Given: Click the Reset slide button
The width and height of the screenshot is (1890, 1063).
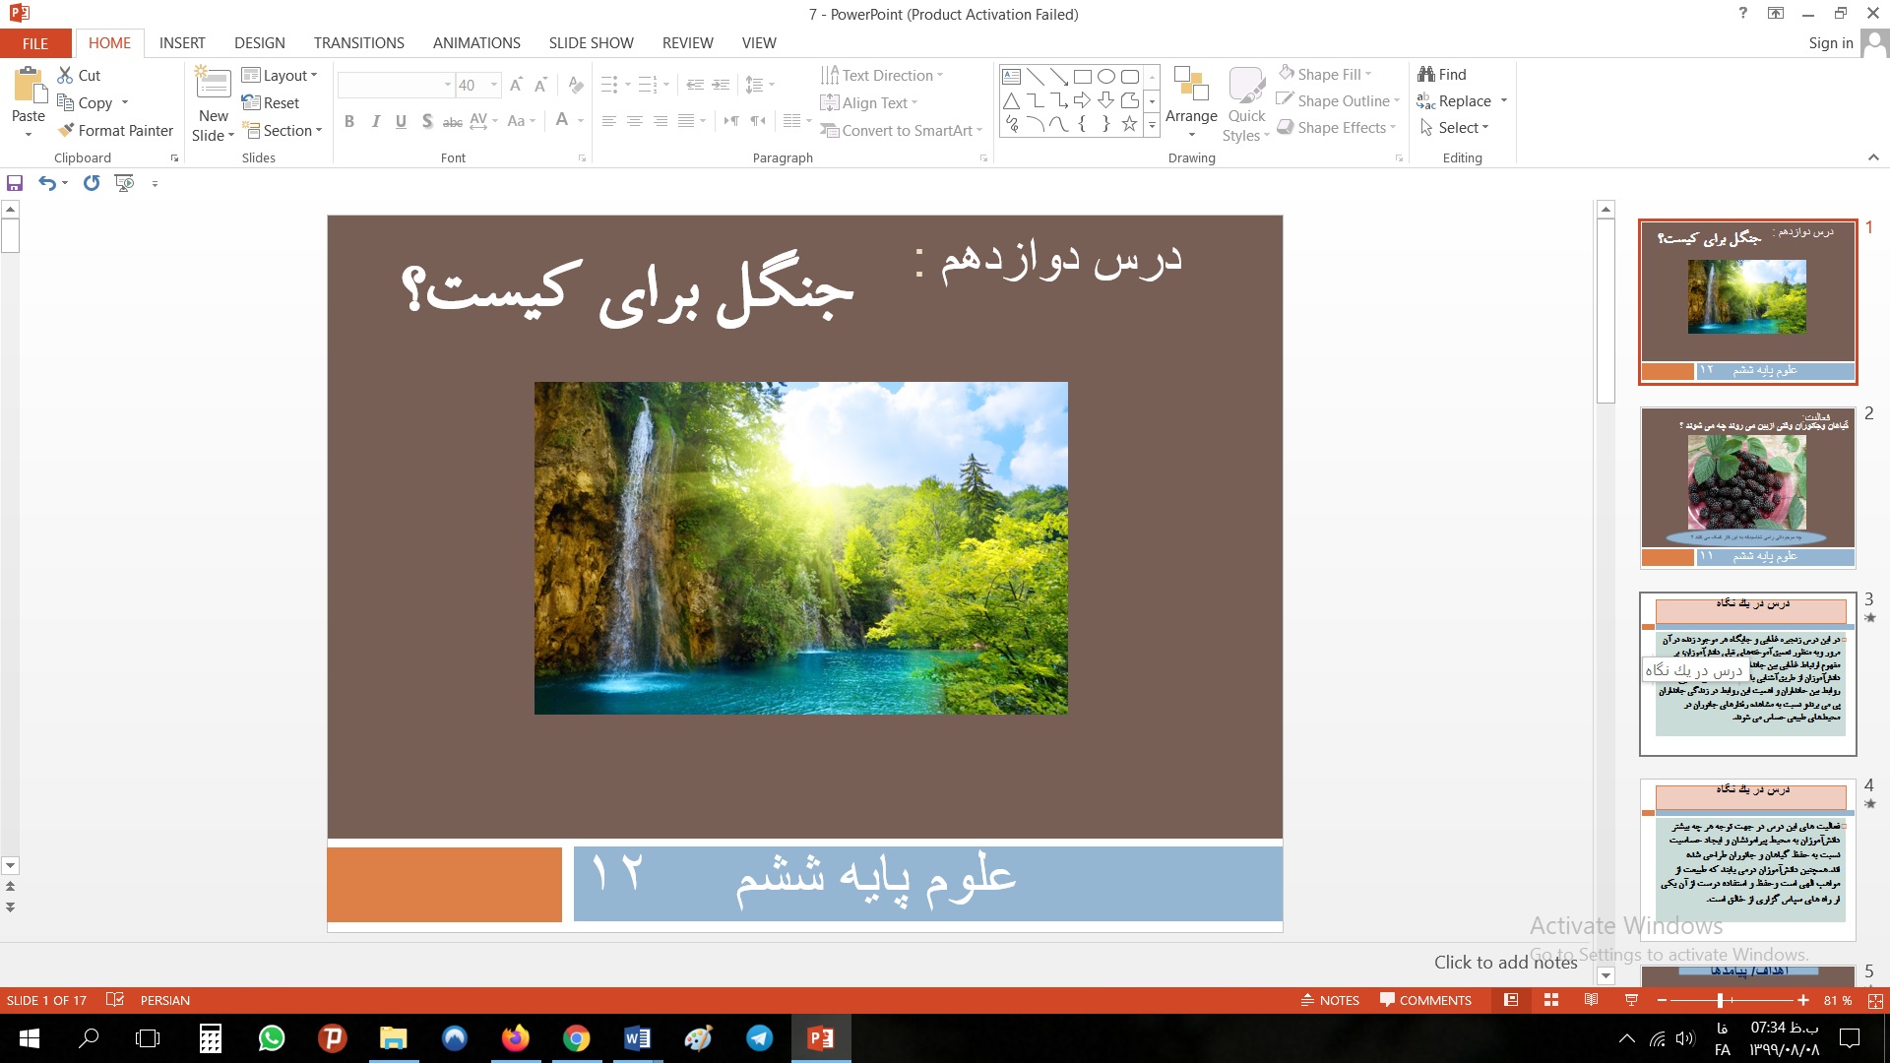Looking at the screenshot, I should point(271,102).
